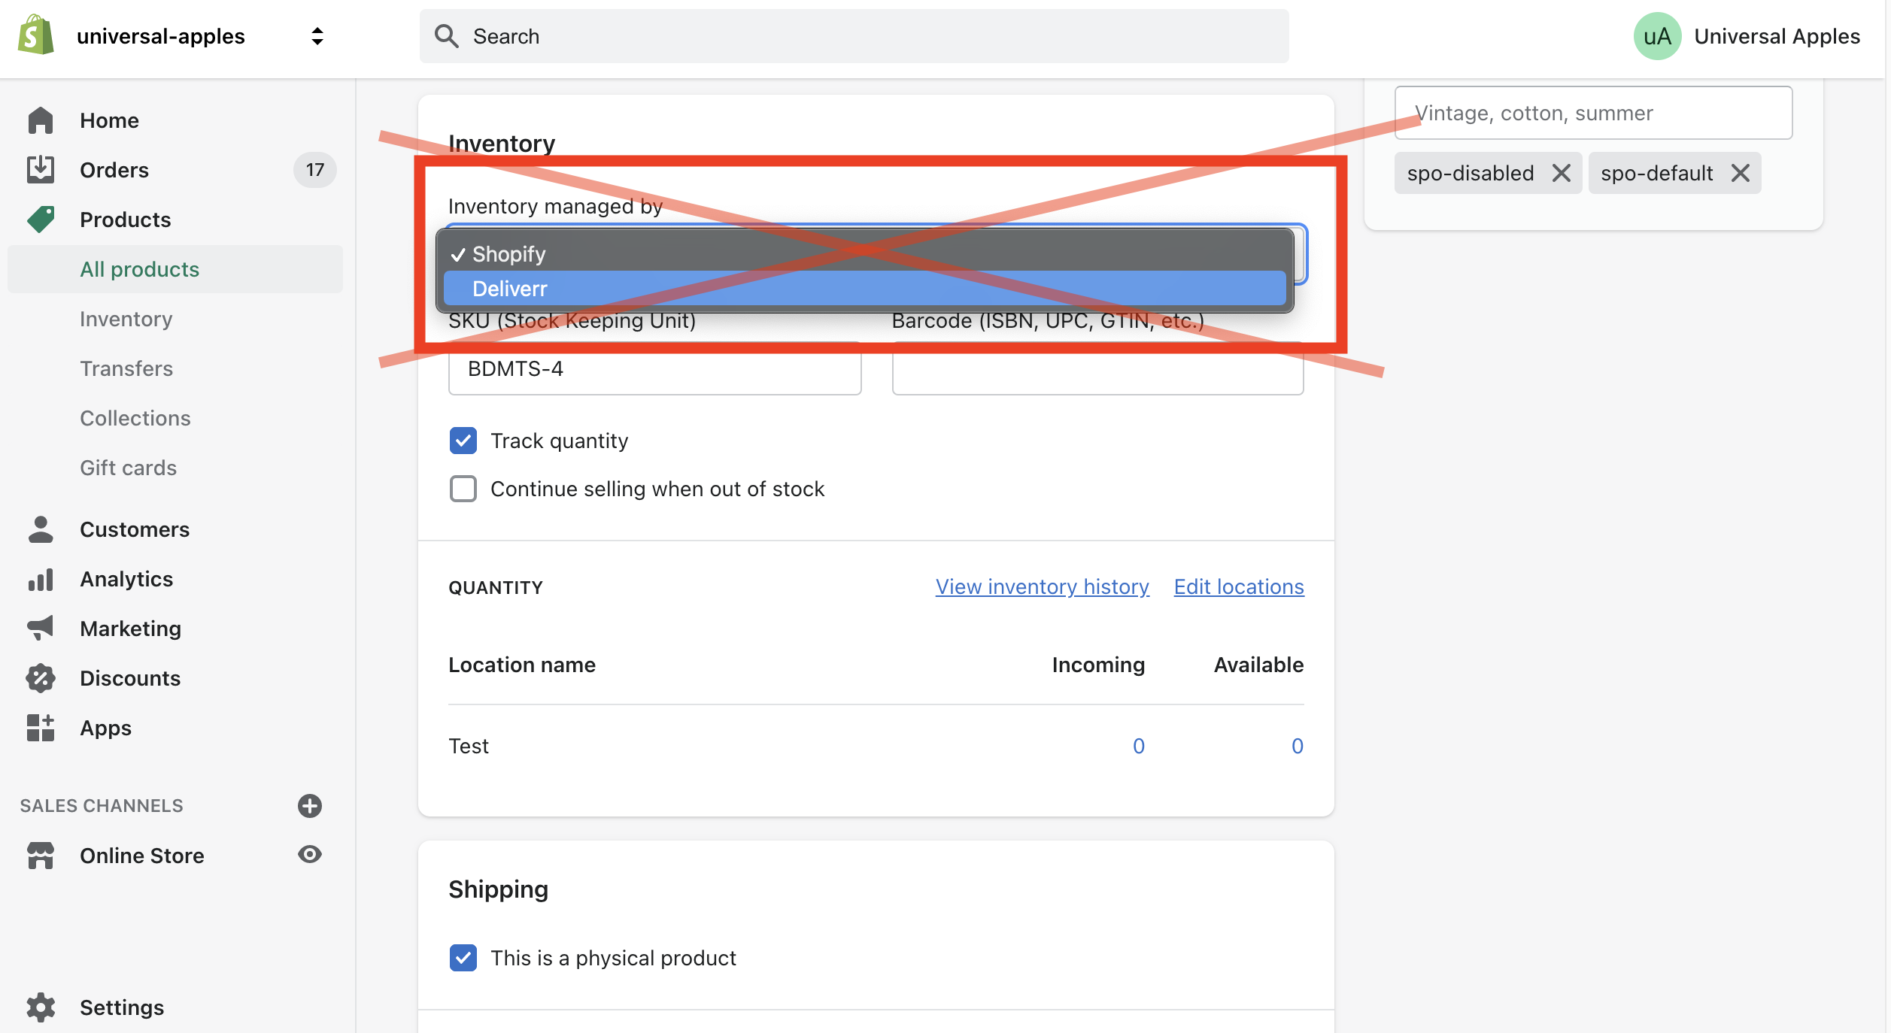The height and width of the screenshot is (1033, 1891).
Task: Click the Customers person icon
Action: [x=41, y=529]
